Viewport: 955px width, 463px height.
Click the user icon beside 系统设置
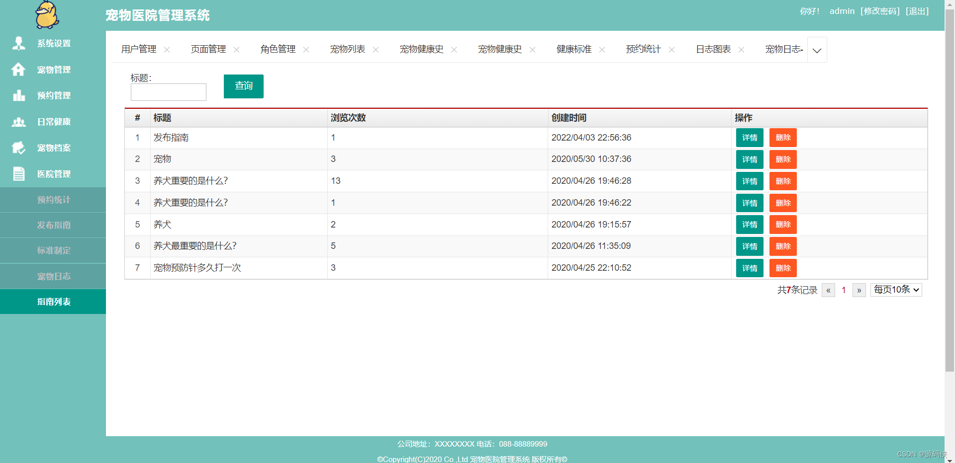click(x=19, y=43)
